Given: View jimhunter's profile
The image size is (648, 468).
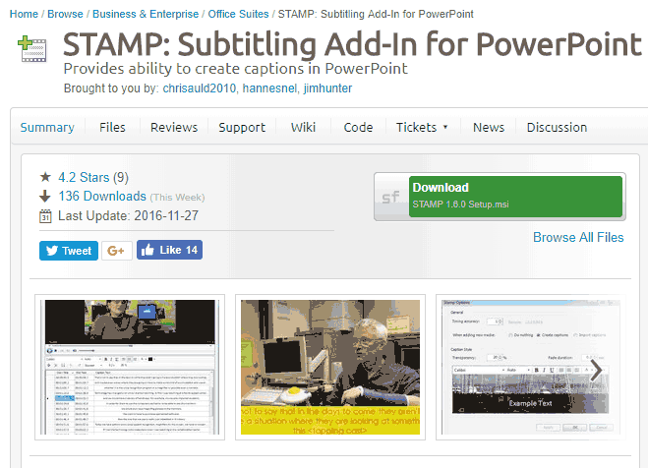Looking at the screenshot, I should pyautogui.click(x=327, y=88).
